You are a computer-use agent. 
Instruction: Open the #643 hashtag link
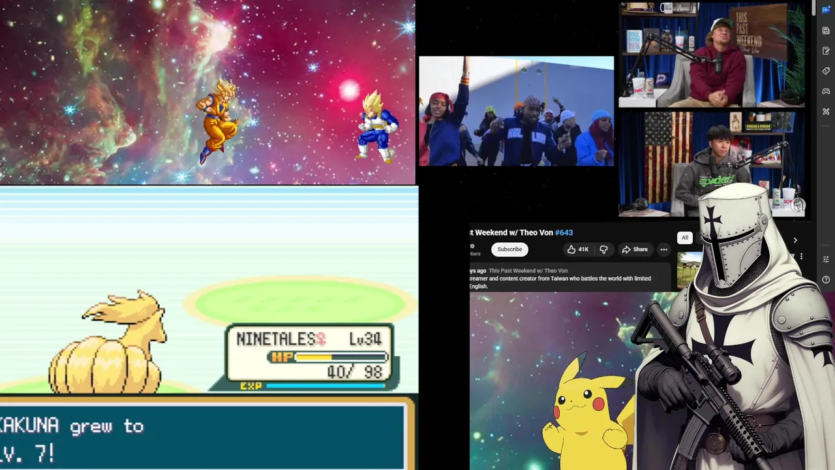[x=564, y=232]
